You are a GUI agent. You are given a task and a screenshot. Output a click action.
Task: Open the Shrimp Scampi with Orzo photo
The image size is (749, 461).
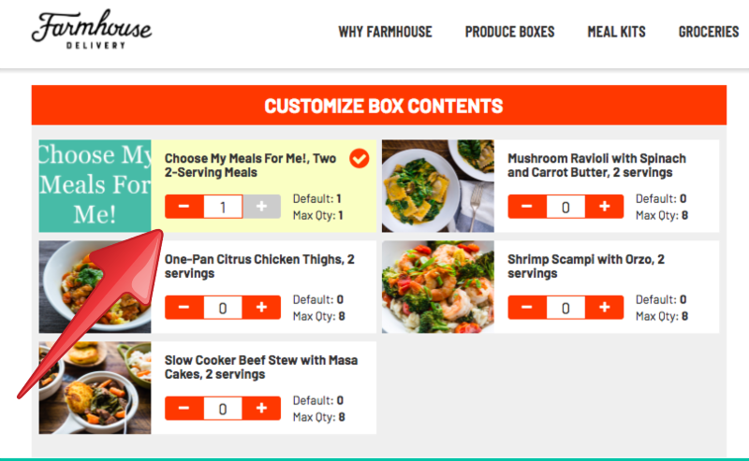pos(437,287)
